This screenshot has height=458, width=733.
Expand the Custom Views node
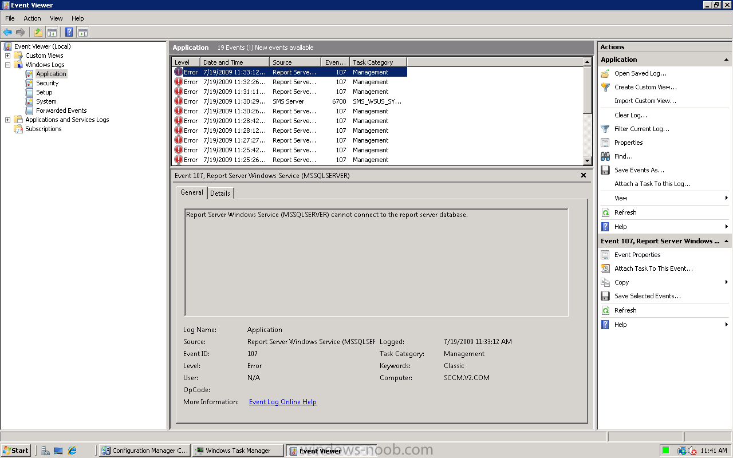point(7,56)
